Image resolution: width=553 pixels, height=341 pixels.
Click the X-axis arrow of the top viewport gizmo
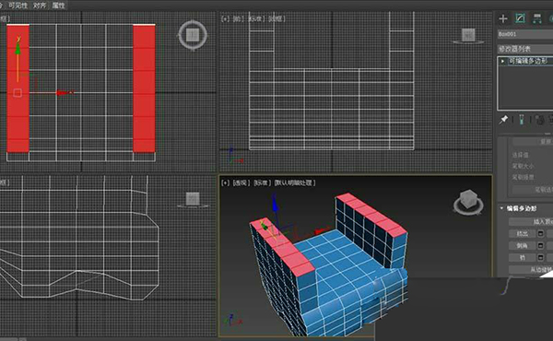pyautogui.click(x=64, y=93)
